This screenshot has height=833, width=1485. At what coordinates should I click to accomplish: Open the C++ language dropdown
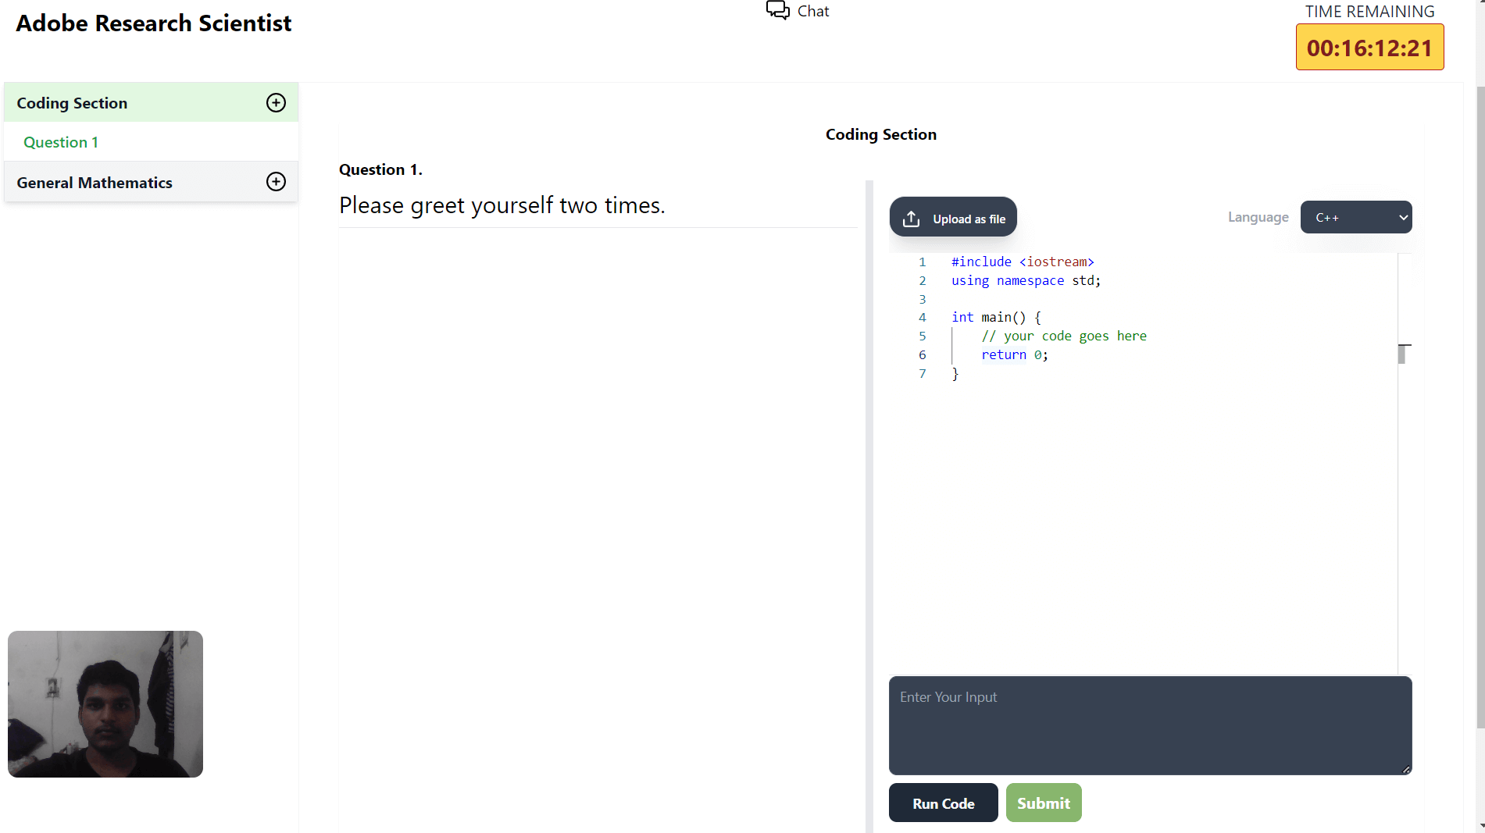pos(1355,217)
